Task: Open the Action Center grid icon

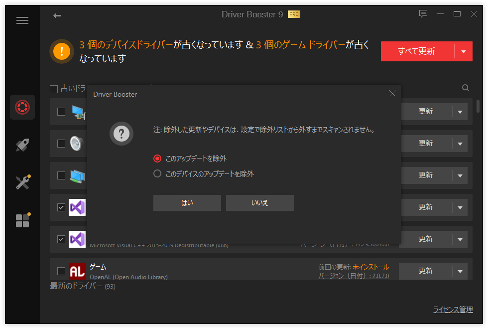Action: pyautogui.click(x=23, y=220)
